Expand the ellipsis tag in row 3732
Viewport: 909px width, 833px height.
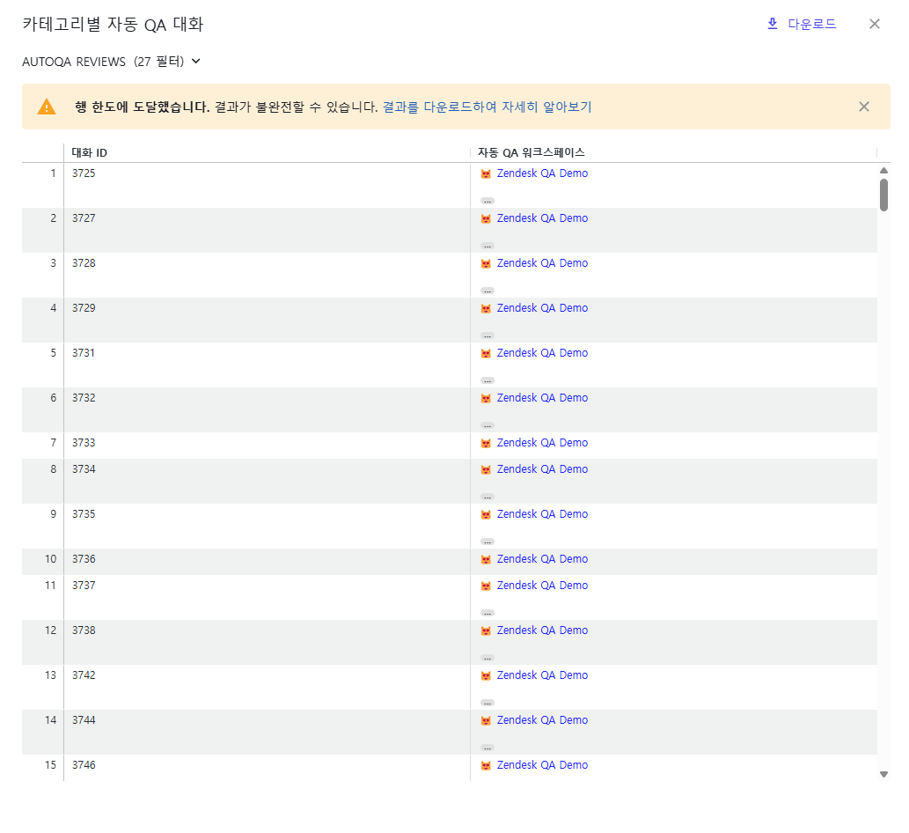coord(487,426)
